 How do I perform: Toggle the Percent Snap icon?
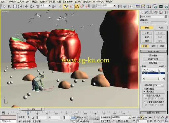tap(82, 6)
